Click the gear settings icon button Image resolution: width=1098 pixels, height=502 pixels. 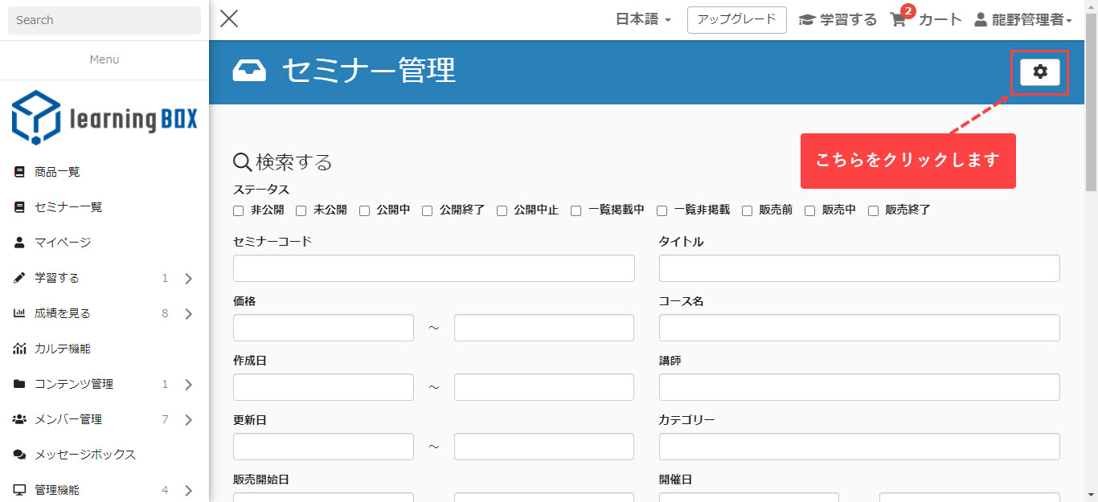(x=1039, y=72)
